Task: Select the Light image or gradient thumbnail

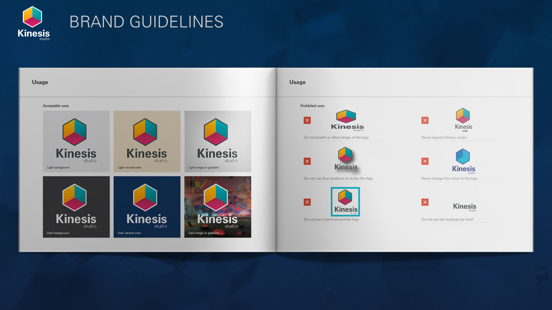Action: [x=218, y=141]
